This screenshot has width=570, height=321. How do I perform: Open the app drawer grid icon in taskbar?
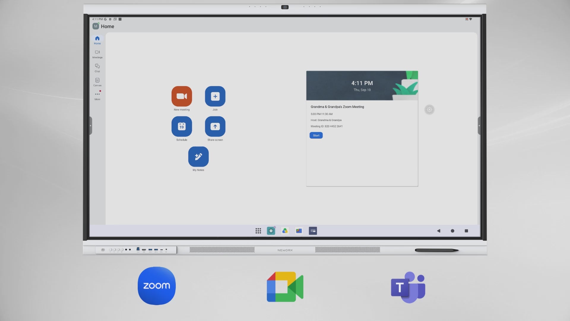258,231
